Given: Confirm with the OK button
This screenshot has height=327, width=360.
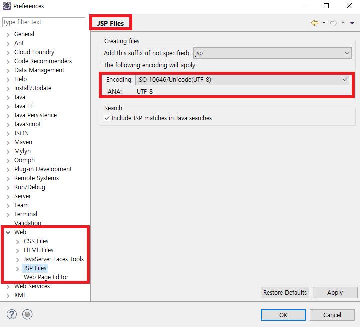Looking at the screenshot, I should click(283, 315).
